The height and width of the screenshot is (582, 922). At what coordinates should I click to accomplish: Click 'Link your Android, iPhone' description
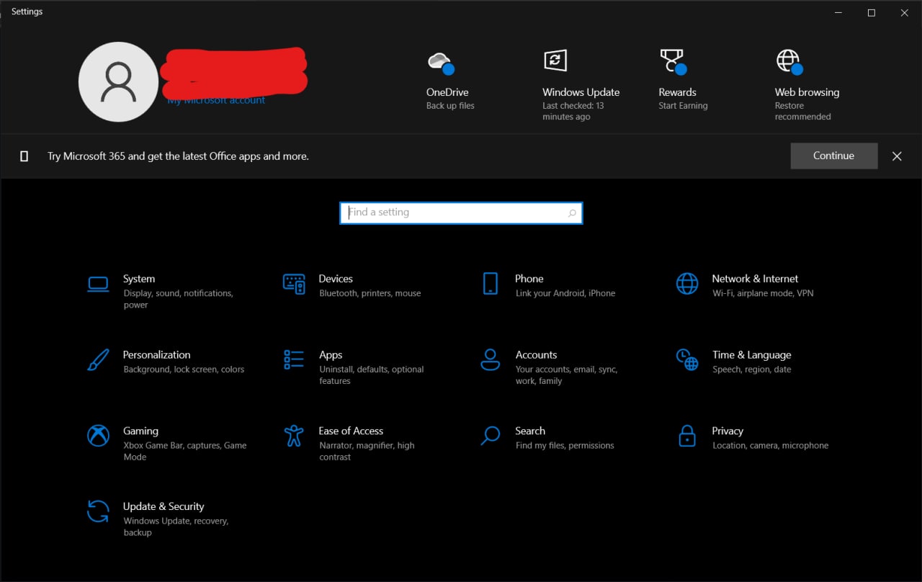point(565,293)
